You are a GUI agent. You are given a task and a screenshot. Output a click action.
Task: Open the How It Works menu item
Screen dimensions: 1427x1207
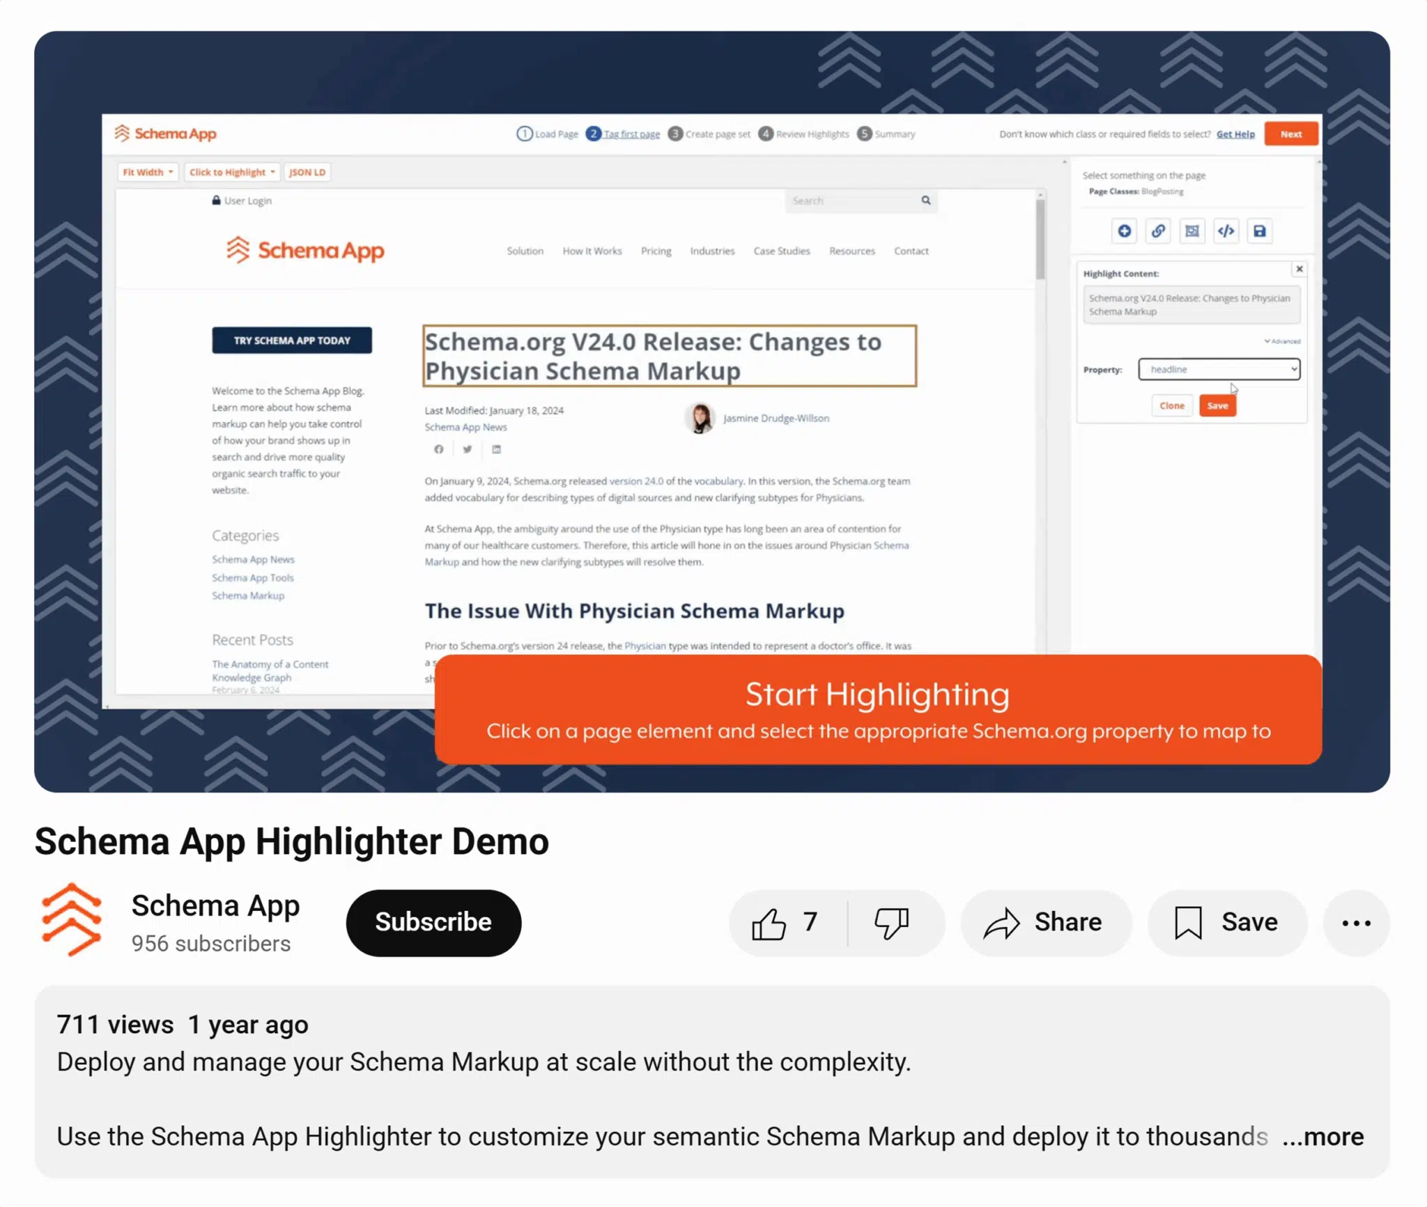[x=592, y=251]
